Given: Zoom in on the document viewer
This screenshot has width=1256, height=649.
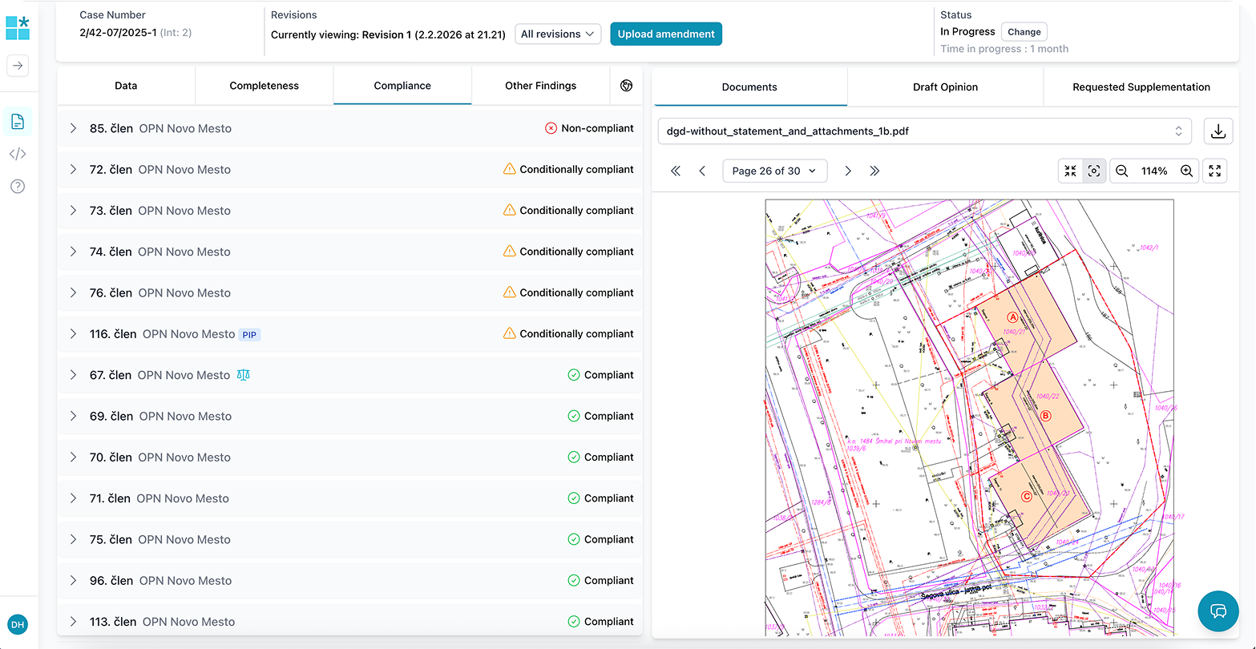Looking at the screenshot, I should pos(1187,171).
